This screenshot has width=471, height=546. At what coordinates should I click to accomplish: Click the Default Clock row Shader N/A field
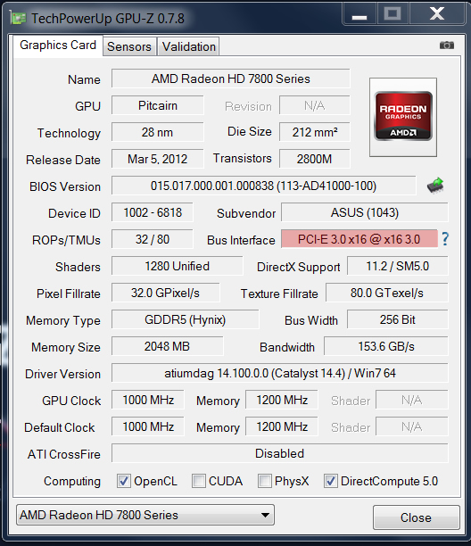tap(412, 426)
